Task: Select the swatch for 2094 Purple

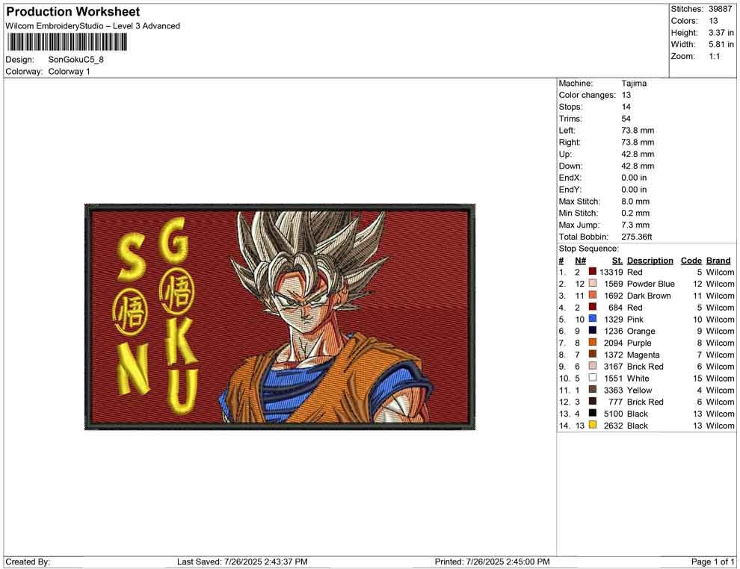Action: pyautogui.click(x=592, y=342)
